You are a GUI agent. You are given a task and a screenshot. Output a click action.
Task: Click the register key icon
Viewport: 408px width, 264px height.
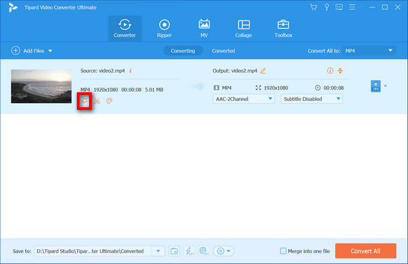327,7
